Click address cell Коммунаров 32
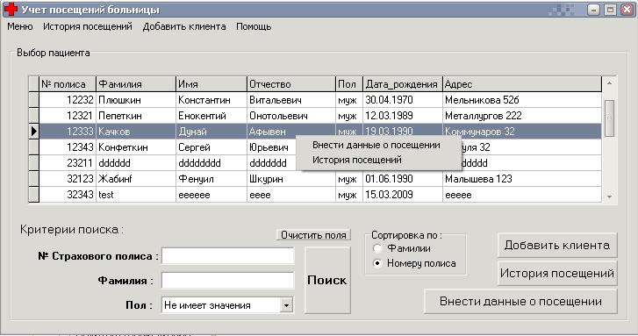 522,132
